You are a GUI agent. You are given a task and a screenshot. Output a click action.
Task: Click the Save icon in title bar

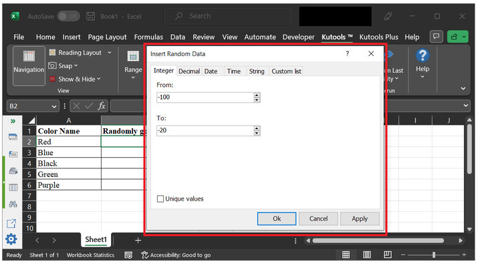coord(90,16)
